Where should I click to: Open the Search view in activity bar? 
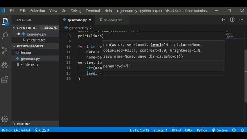click(5, 36)
